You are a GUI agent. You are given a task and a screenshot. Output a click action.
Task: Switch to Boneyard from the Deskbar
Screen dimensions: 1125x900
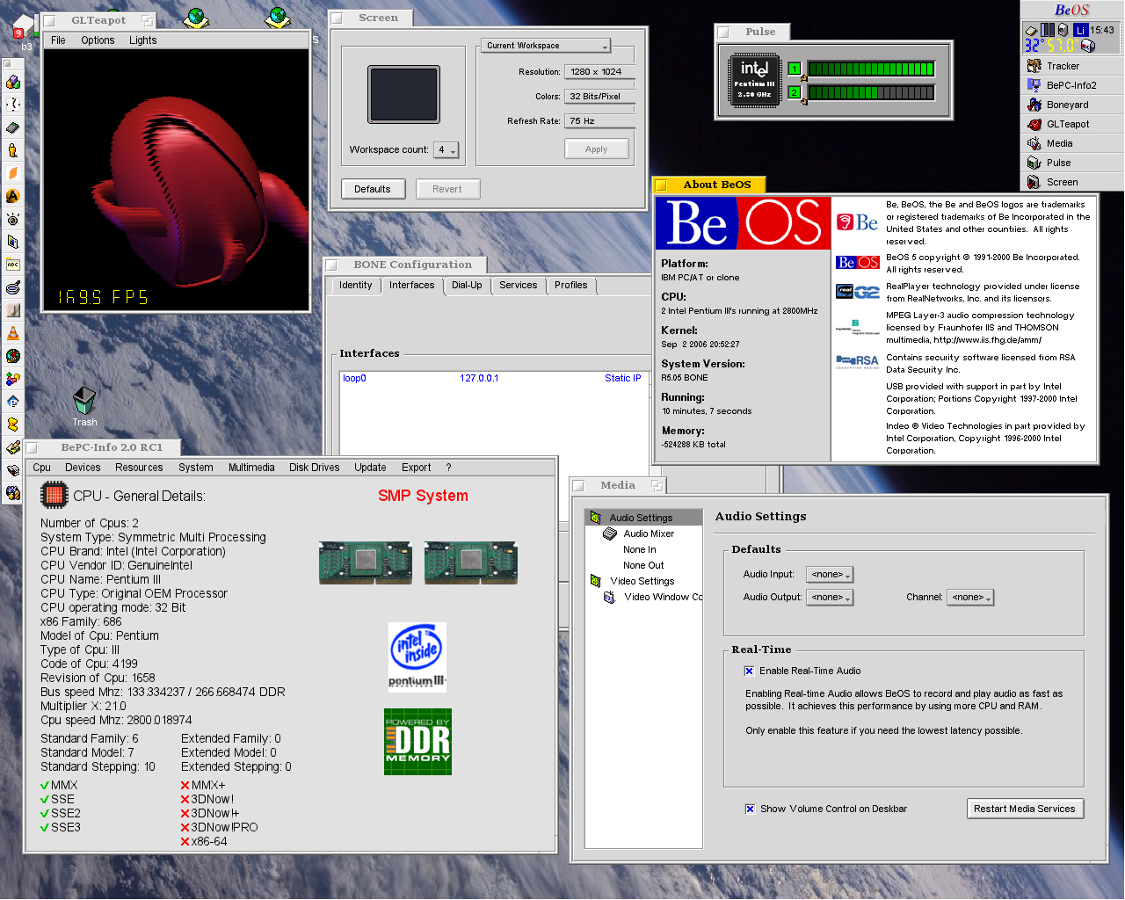click(1066, 105)
